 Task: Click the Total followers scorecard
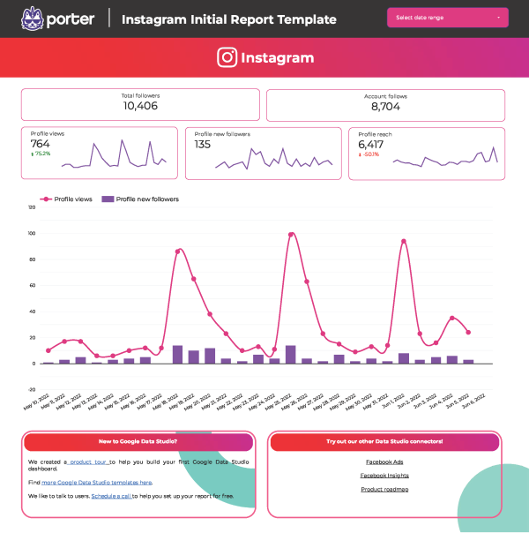pyautogui.click(x=140, y=105)
